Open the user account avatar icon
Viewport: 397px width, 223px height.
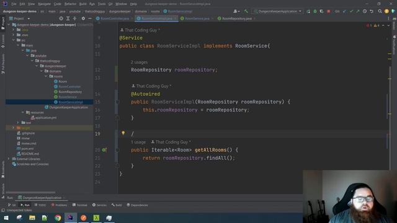point(386,11)
